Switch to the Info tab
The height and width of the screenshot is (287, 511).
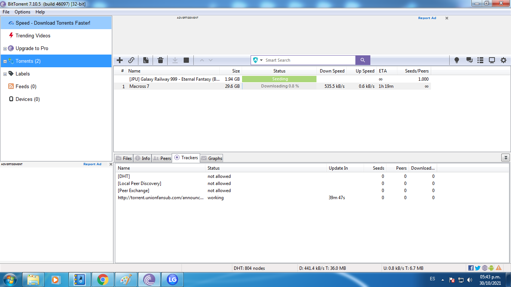(143, 158)
